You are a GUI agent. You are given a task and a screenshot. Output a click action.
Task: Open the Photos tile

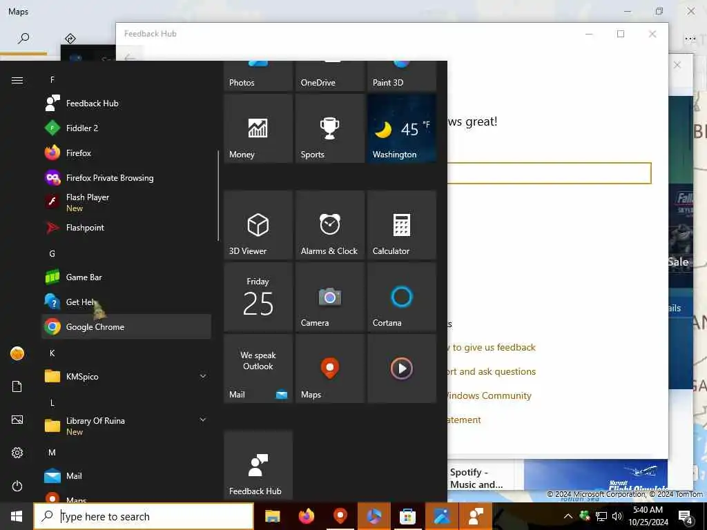pyautogui.click(x=258, y=76)
